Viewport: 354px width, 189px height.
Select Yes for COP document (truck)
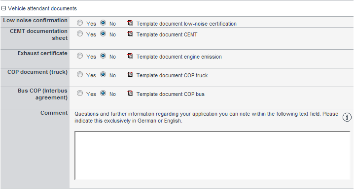click(x=80, y=74)
